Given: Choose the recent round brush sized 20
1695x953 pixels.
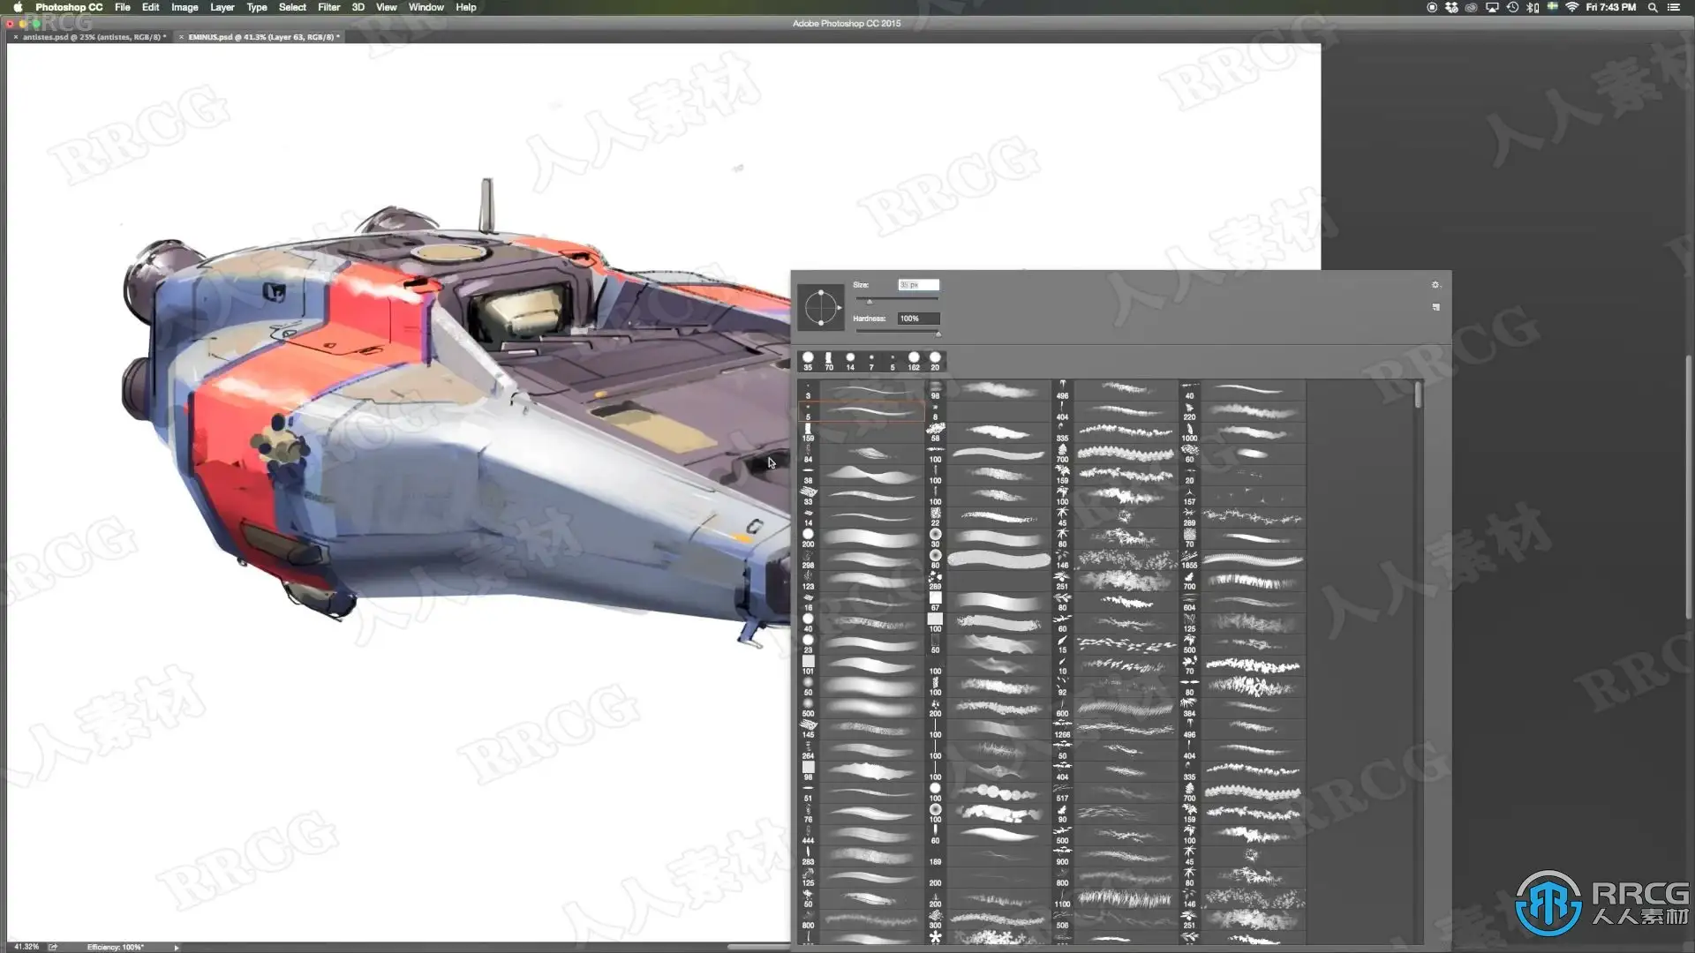Looking at the screenshot, I should pyautogui.click(x=935, y=360).
